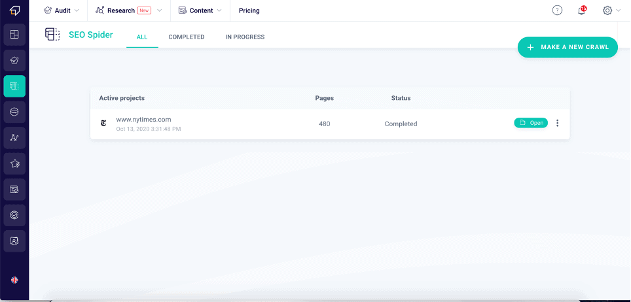Select the active SEO Spider sidebar icon
The height and width of the screenshot is (302, 631).
click(x=14, y=86)
